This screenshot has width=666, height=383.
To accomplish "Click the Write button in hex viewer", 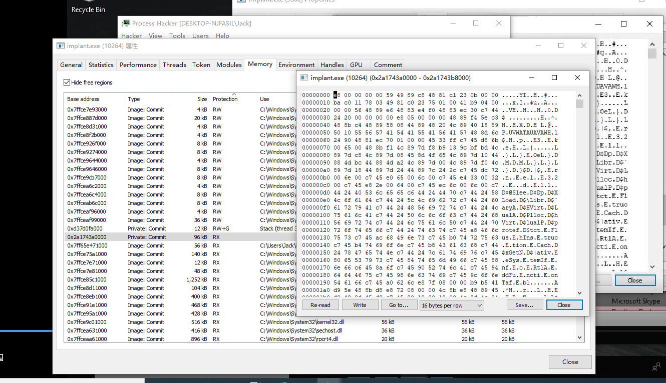I will pyautogui.click(x=360, y=305).
